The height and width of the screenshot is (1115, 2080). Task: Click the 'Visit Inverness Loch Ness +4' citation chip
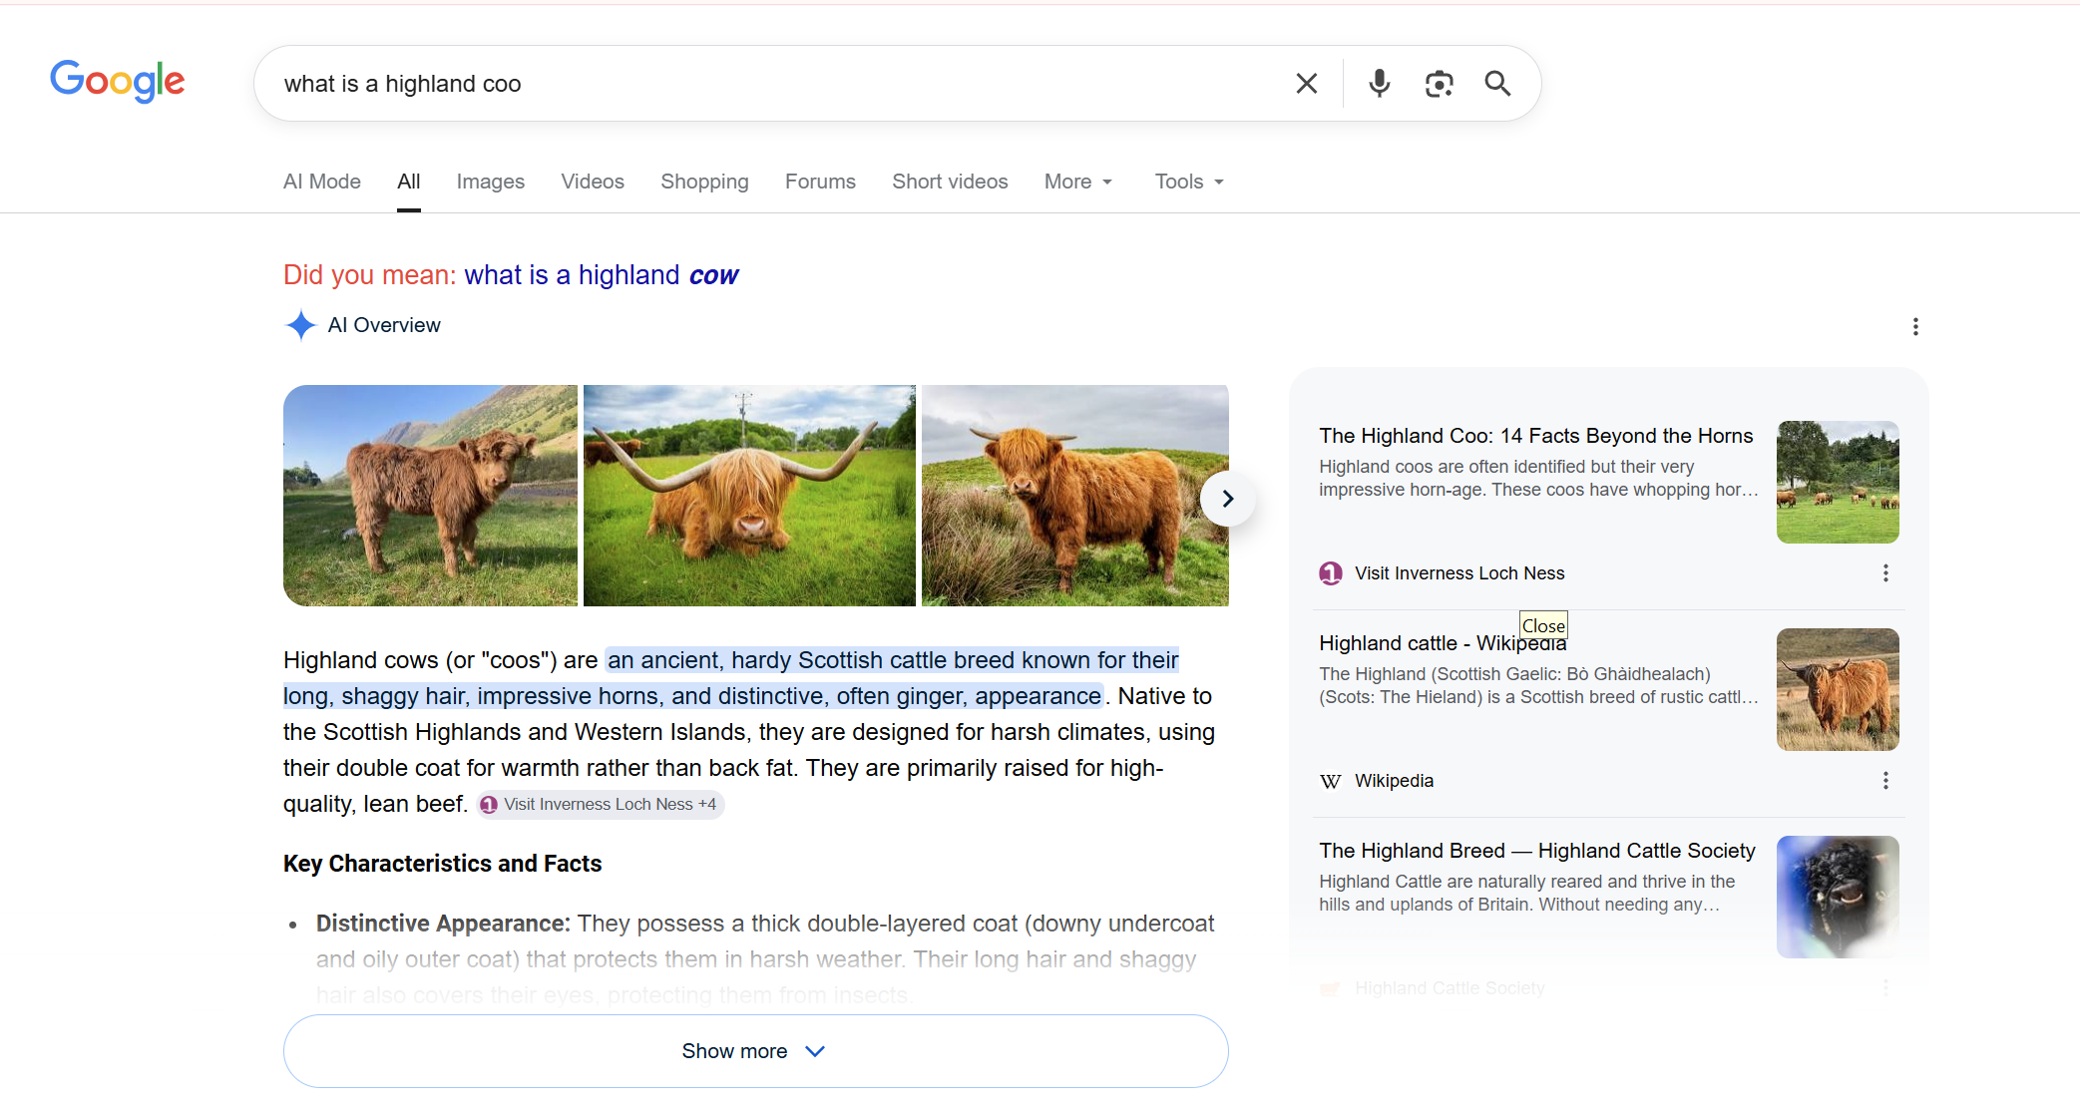click(x=600, y=805)
